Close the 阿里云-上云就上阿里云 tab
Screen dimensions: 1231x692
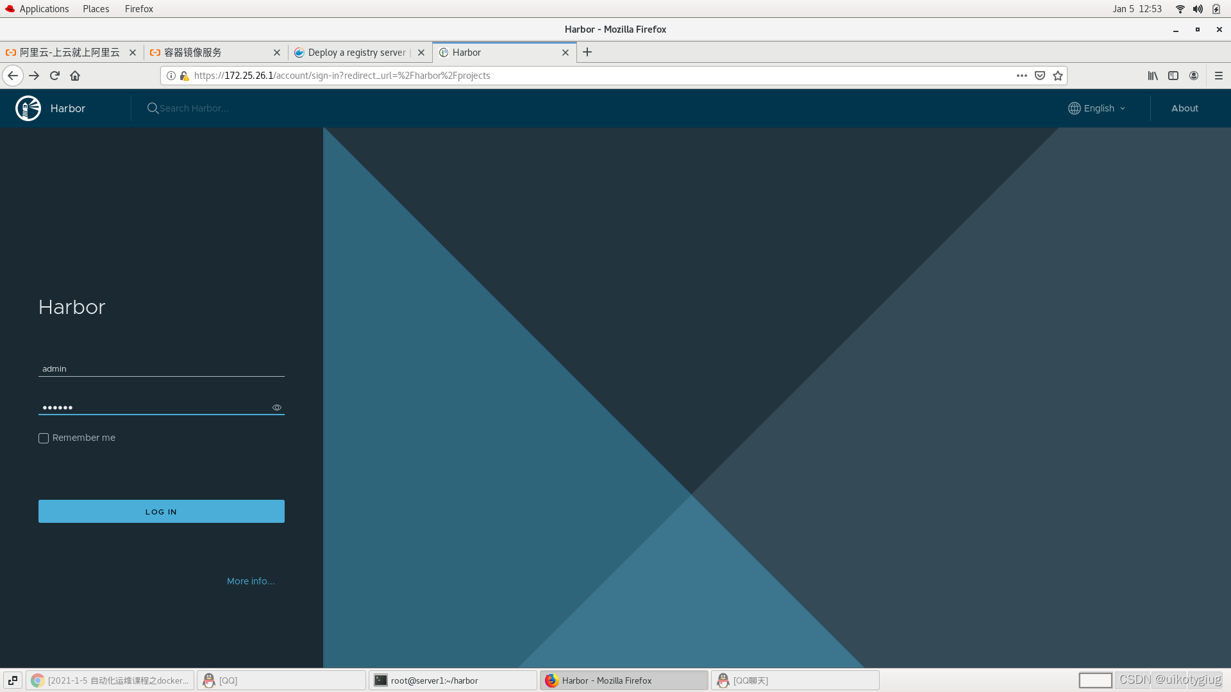(133, 53)
